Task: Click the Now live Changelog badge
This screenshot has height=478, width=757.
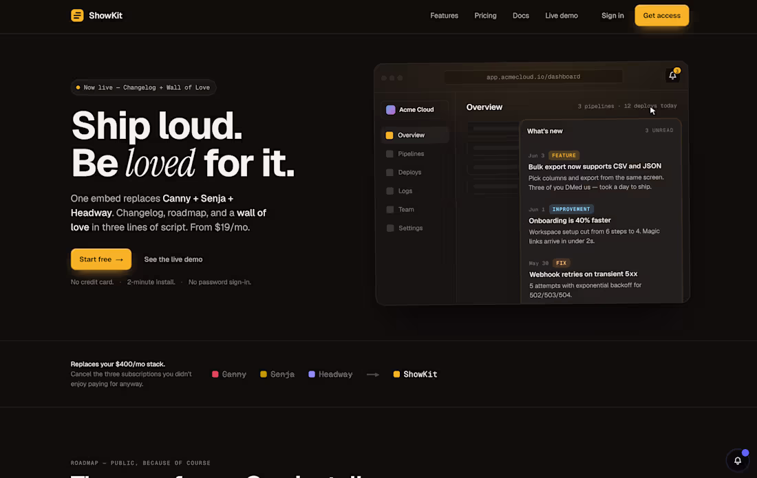Action: coord(143,87)
